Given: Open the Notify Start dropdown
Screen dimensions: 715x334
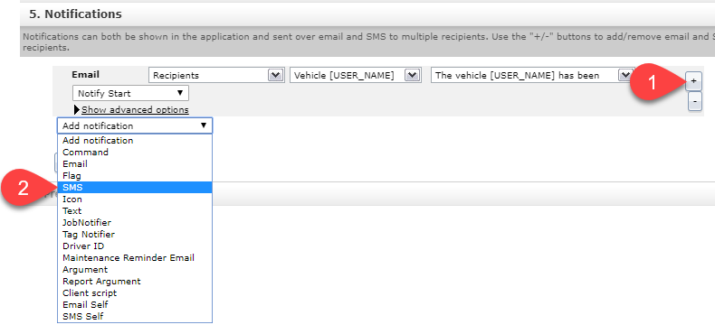Looking at the screenshot, I should point(130,93).
